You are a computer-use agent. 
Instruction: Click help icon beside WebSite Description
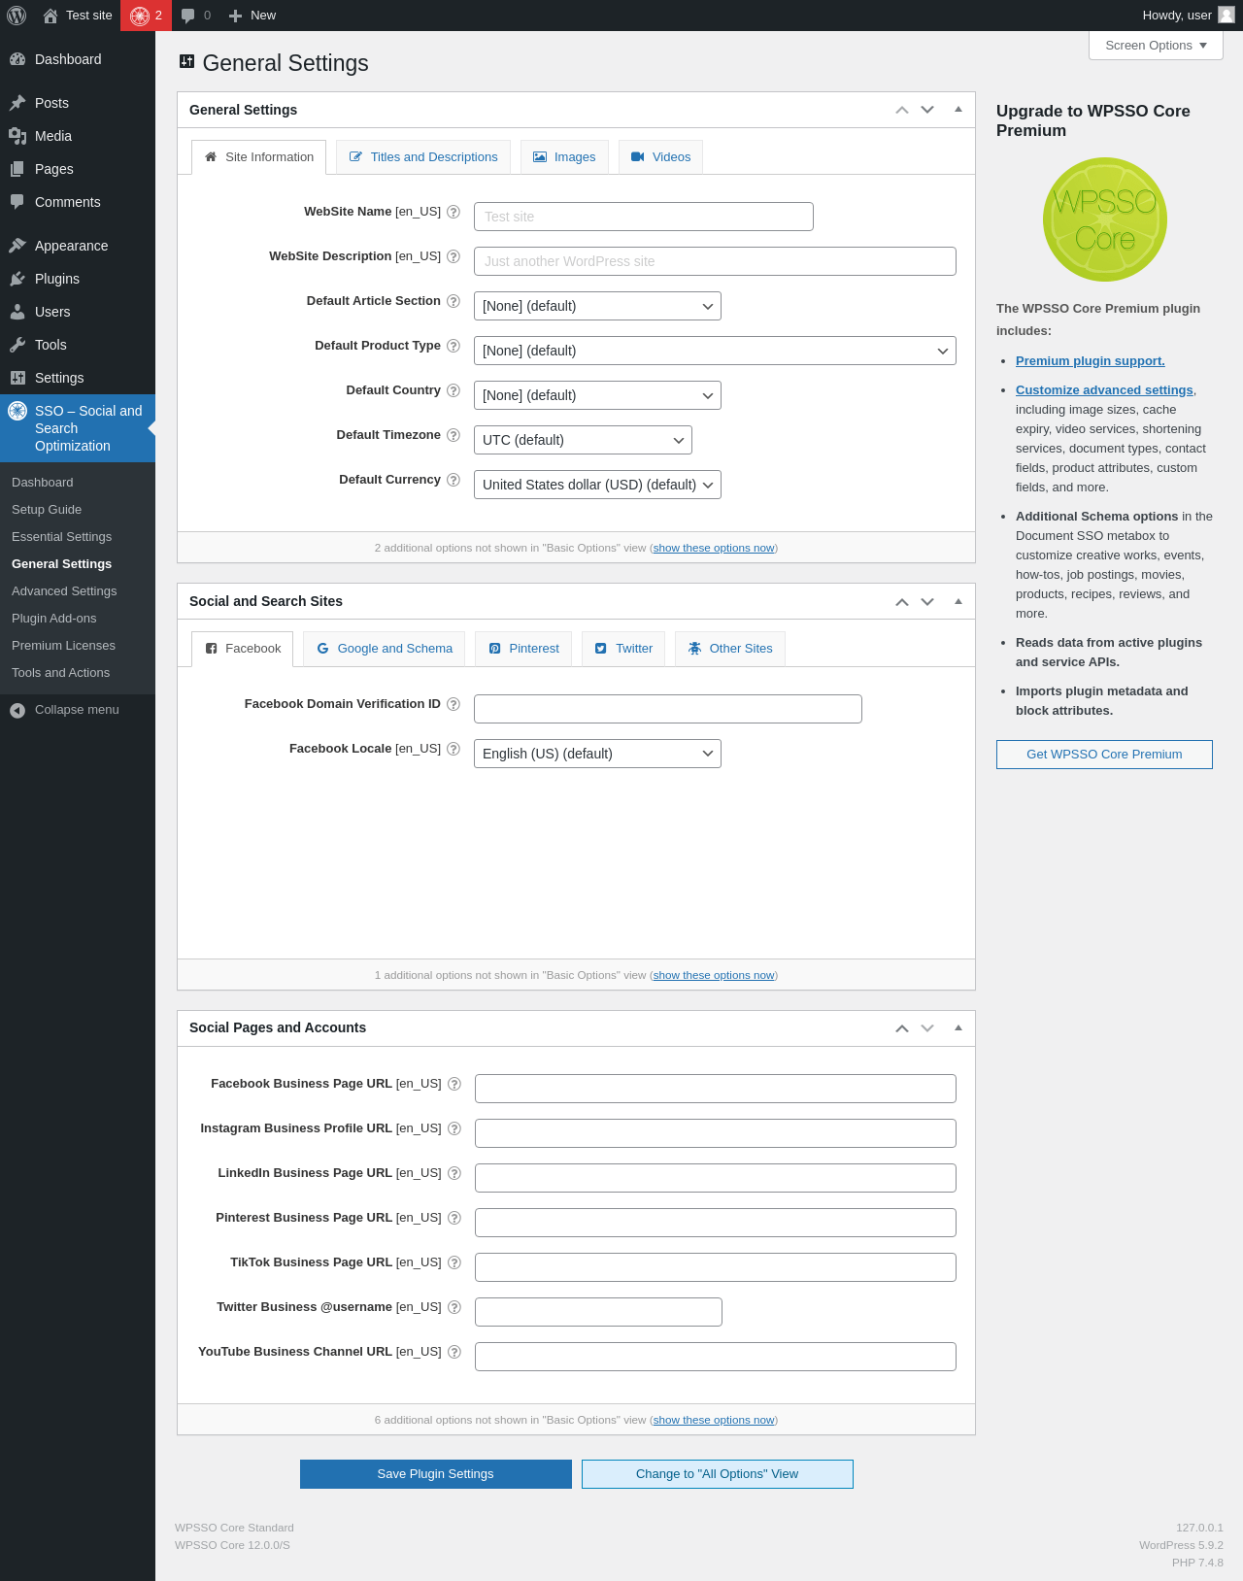(x=453, y=256)
